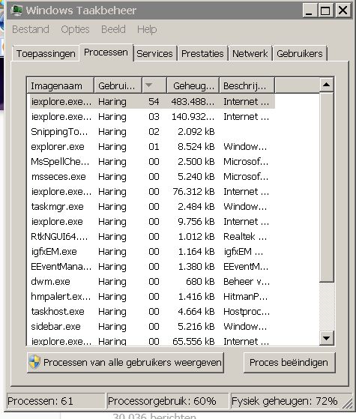Viewport: 356px width, 419px height.
Task: Select the sidebar.exe process row
Action: (152, 326)
